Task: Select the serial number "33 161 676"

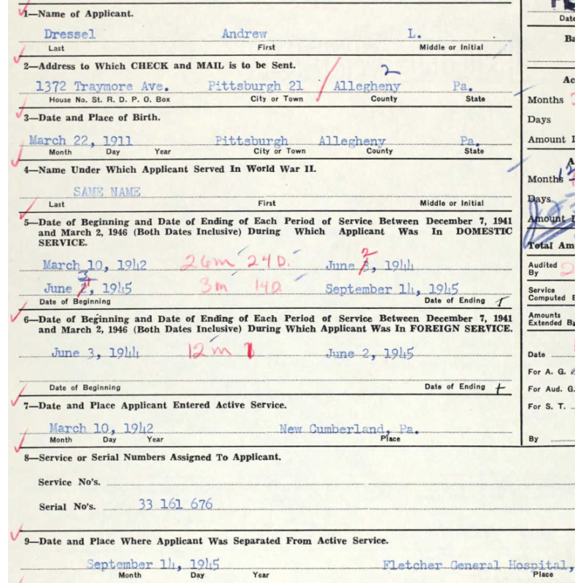Action: [176, 504]
